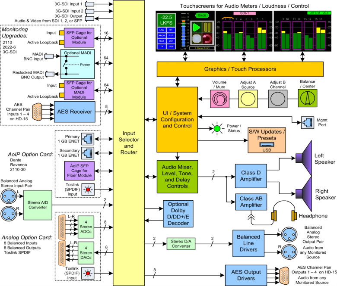
Task: Click the channel 1-2 audio meter pair
Action: point(228,36)
